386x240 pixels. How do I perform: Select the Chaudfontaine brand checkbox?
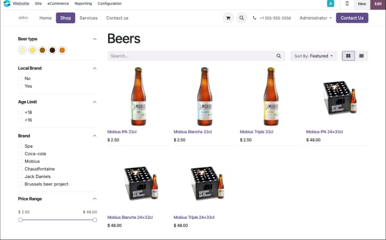[20, 169]
